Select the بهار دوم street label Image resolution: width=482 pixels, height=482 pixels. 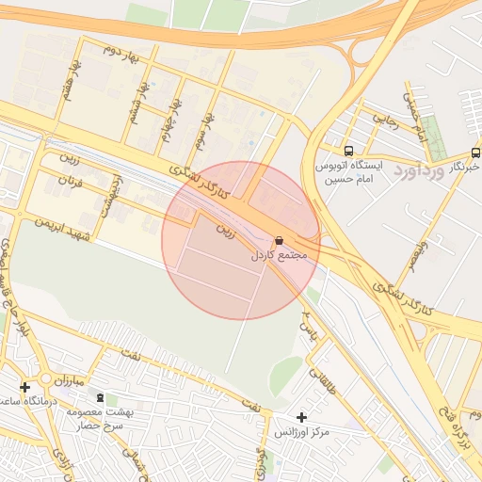[121, 55]
